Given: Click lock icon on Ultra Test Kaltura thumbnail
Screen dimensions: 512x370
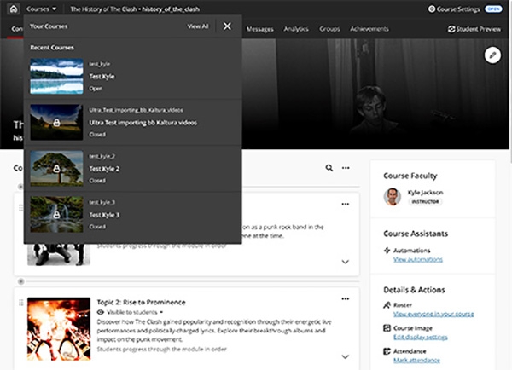Looking at the screenshot, I should tap(56, 123).
